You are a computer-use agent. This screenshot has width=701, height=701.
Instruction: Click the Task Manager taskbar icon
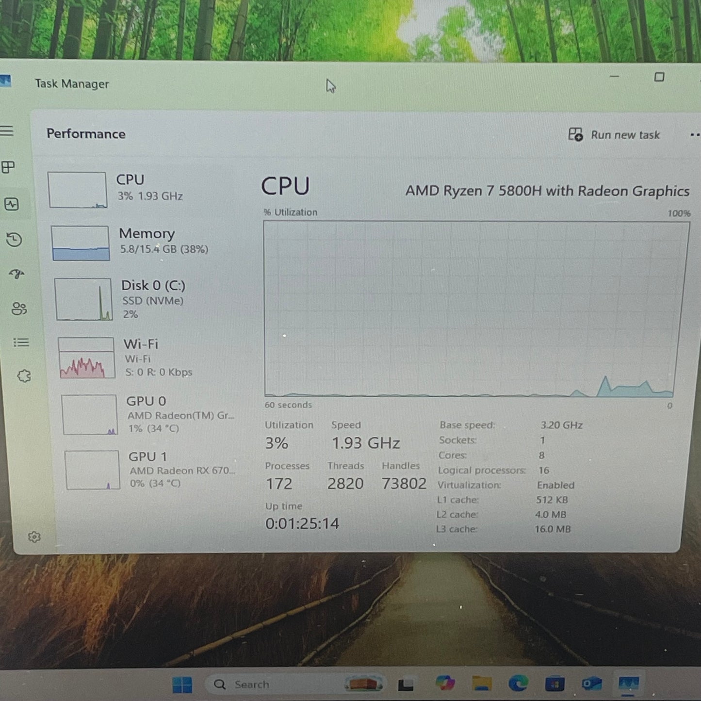point(629,684)
